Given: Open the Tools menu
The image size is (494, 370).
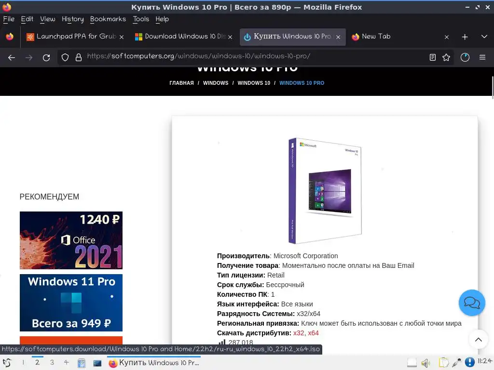Looking at the screenshot, I should click(x=141, y=19).
